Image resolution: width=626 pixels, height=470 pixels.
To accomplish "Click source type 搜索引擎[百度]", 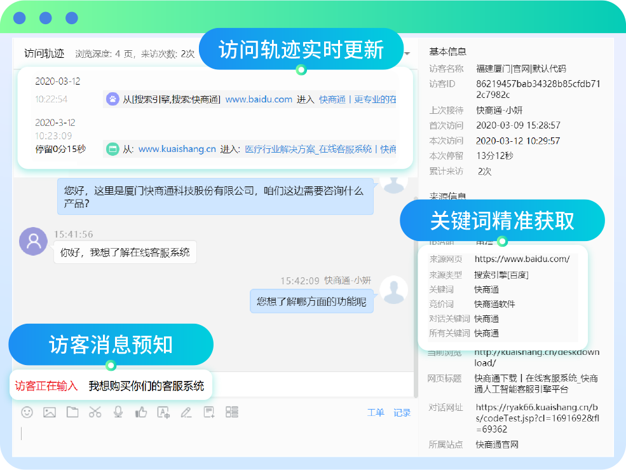I will (x=501, y=275).
